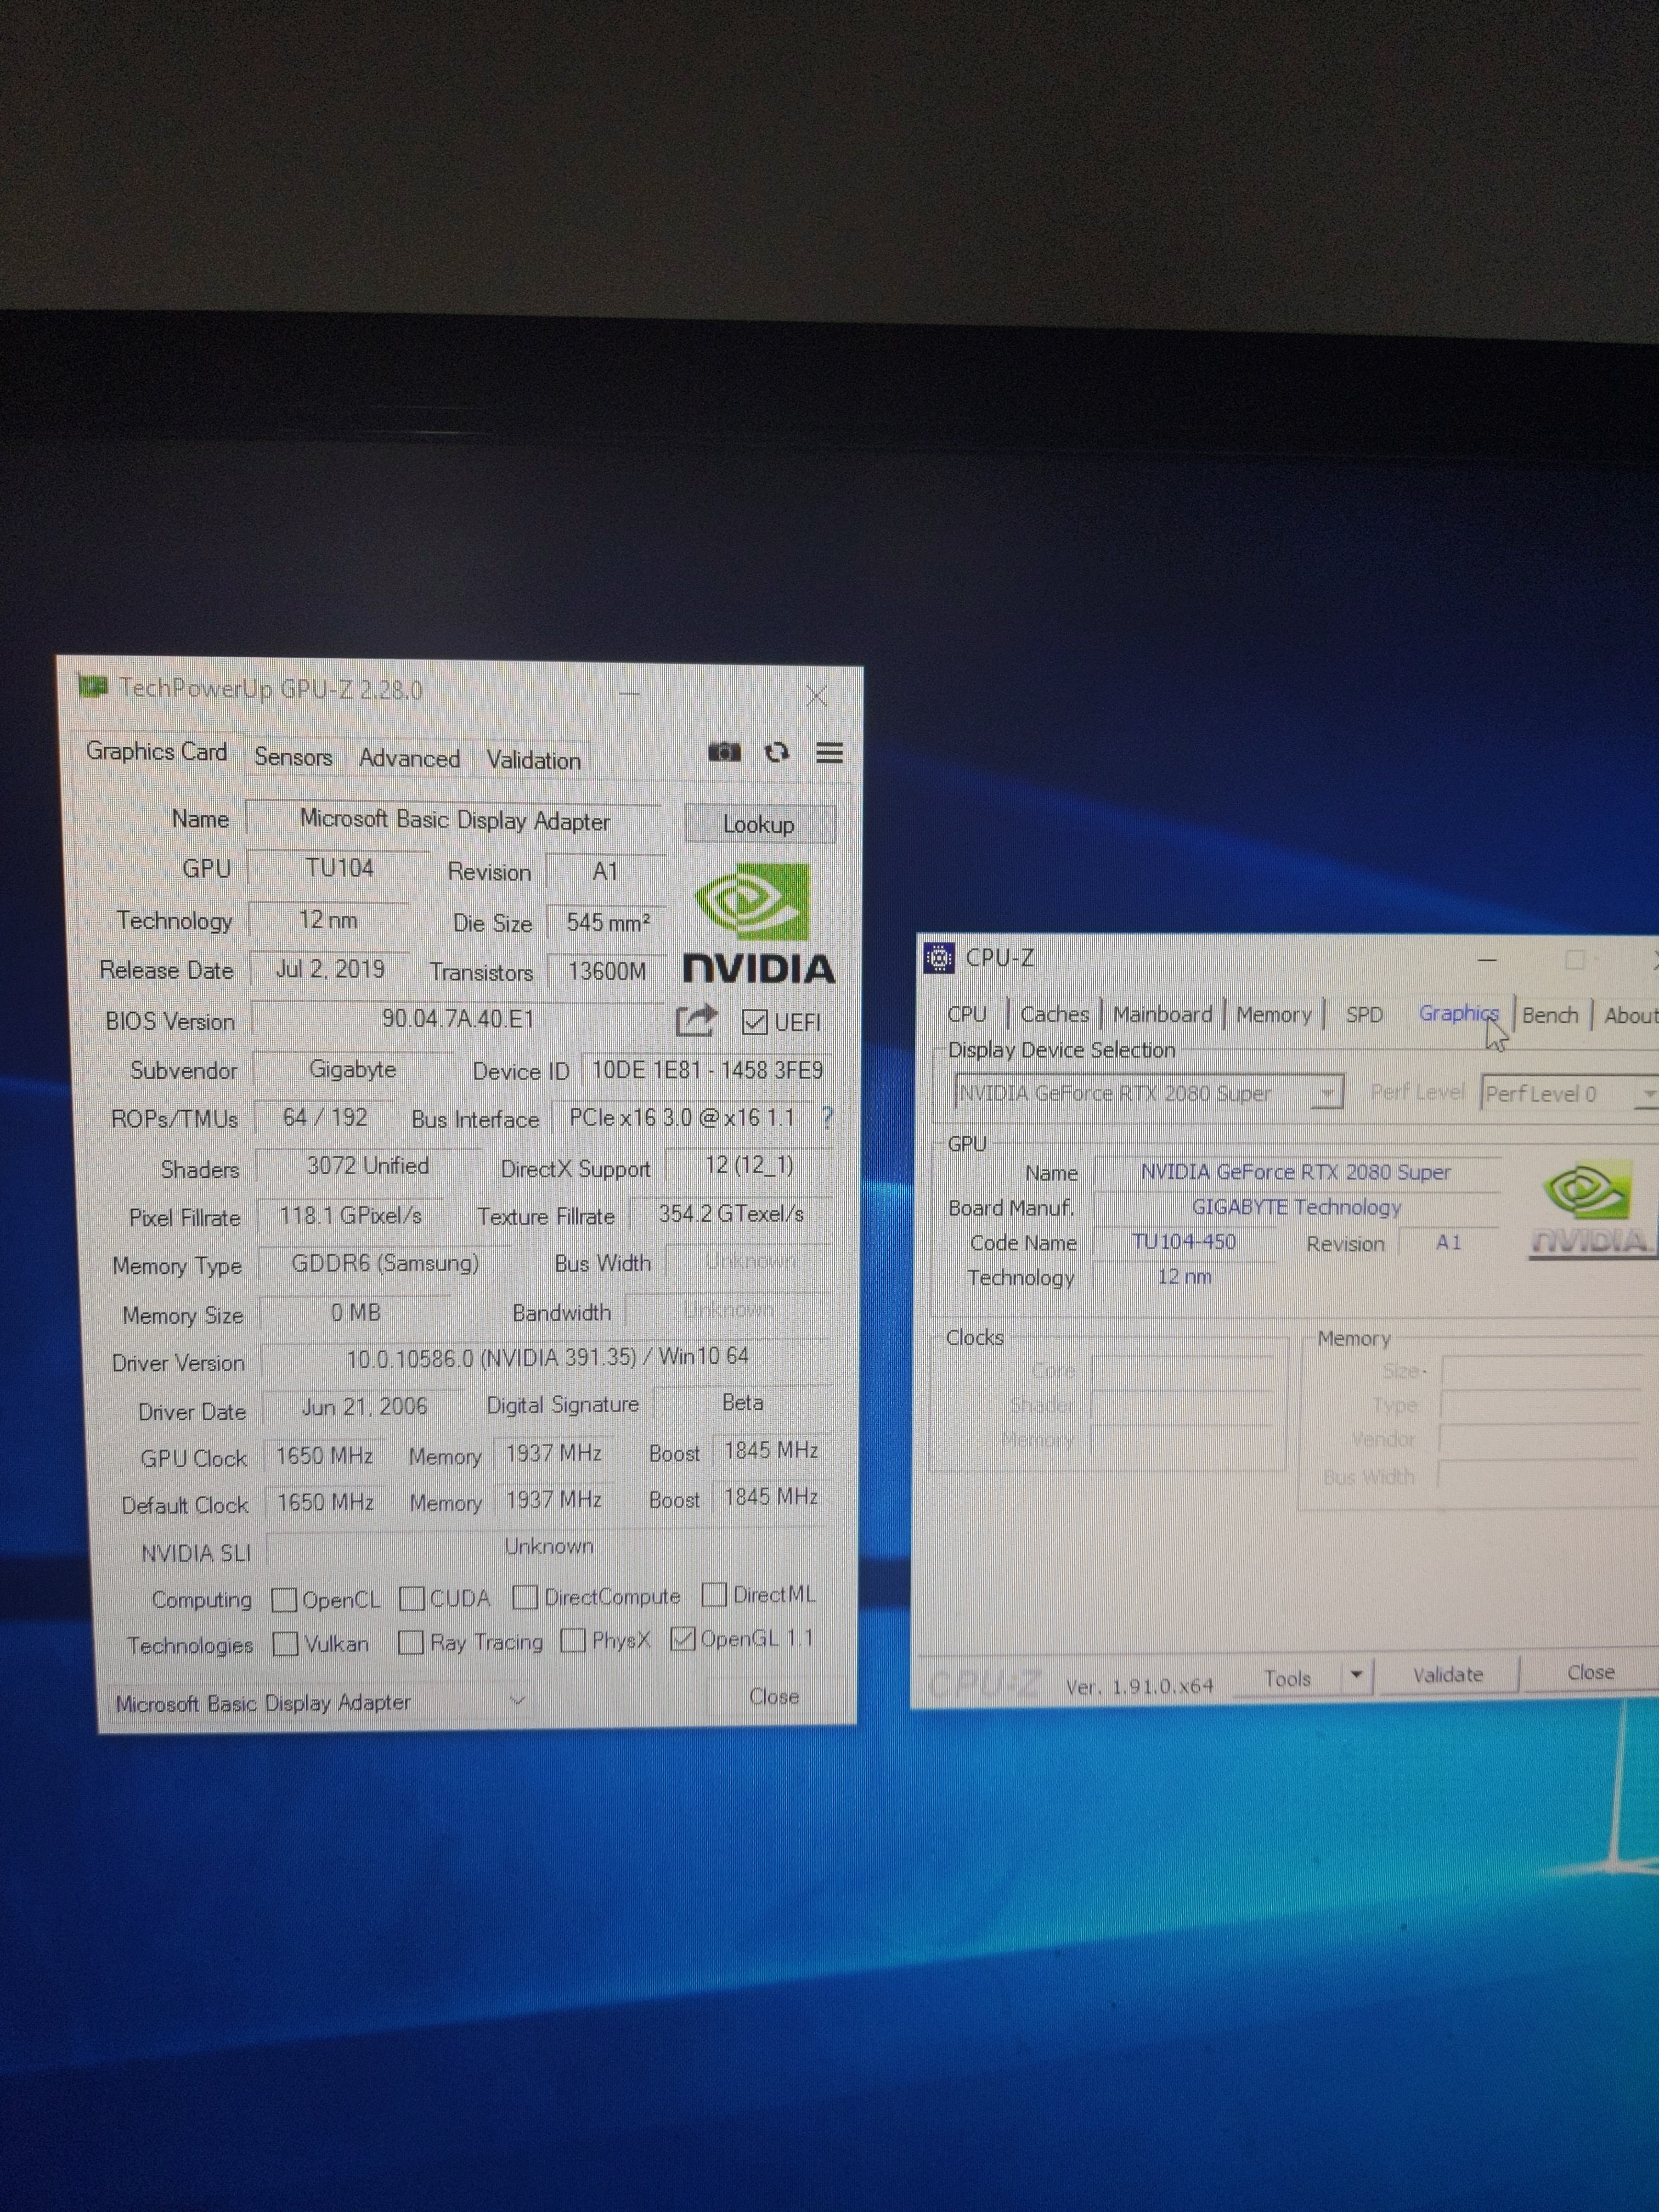Click the Tools button in CPU-Z

point(1287,1678)
